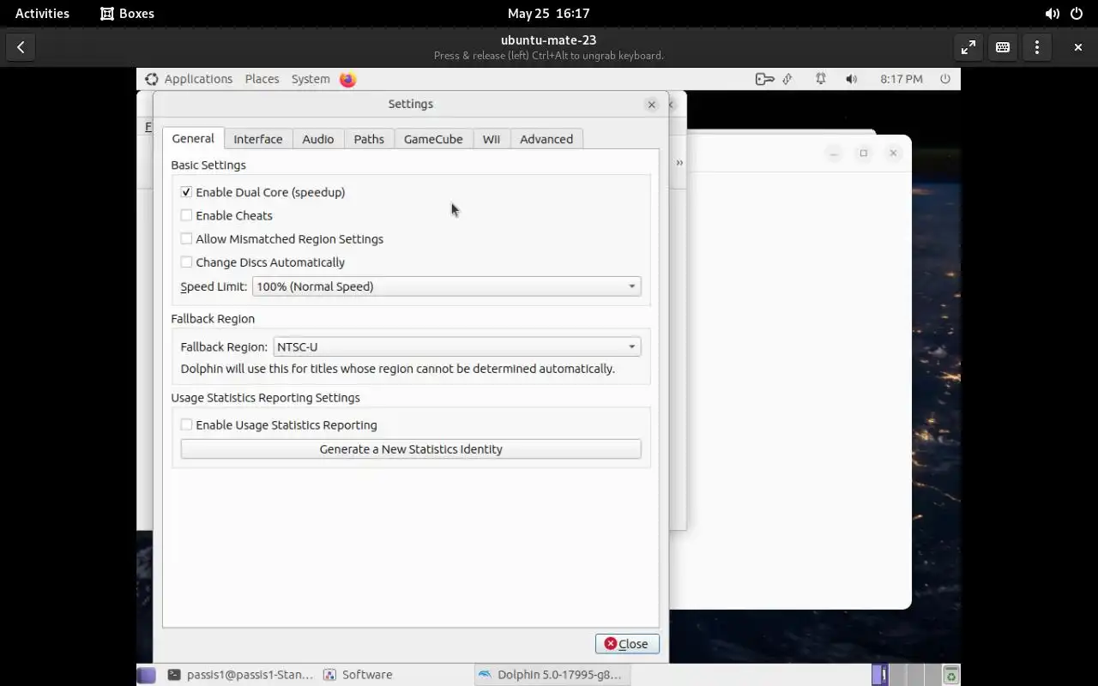
Task: Open the Audio tab
Action: (x=318, y=139)
